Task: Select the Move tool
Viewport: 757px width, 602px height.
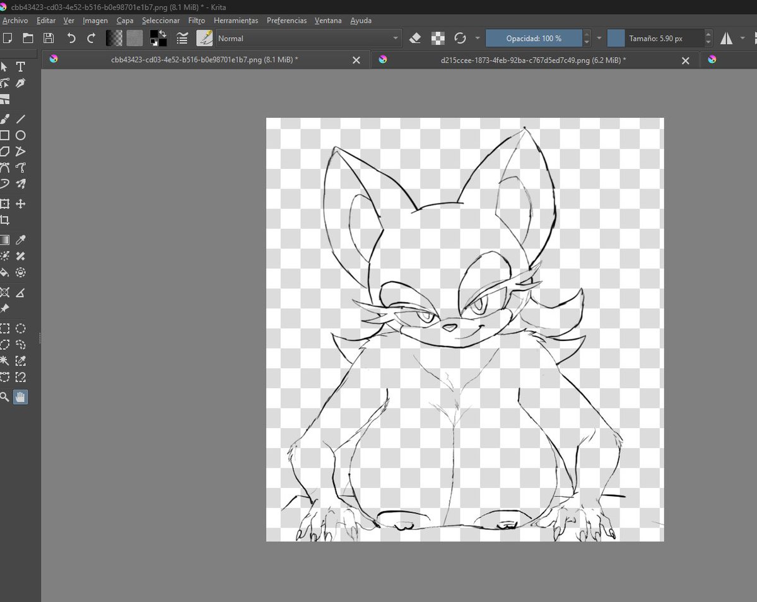Action: click(21, 204)
